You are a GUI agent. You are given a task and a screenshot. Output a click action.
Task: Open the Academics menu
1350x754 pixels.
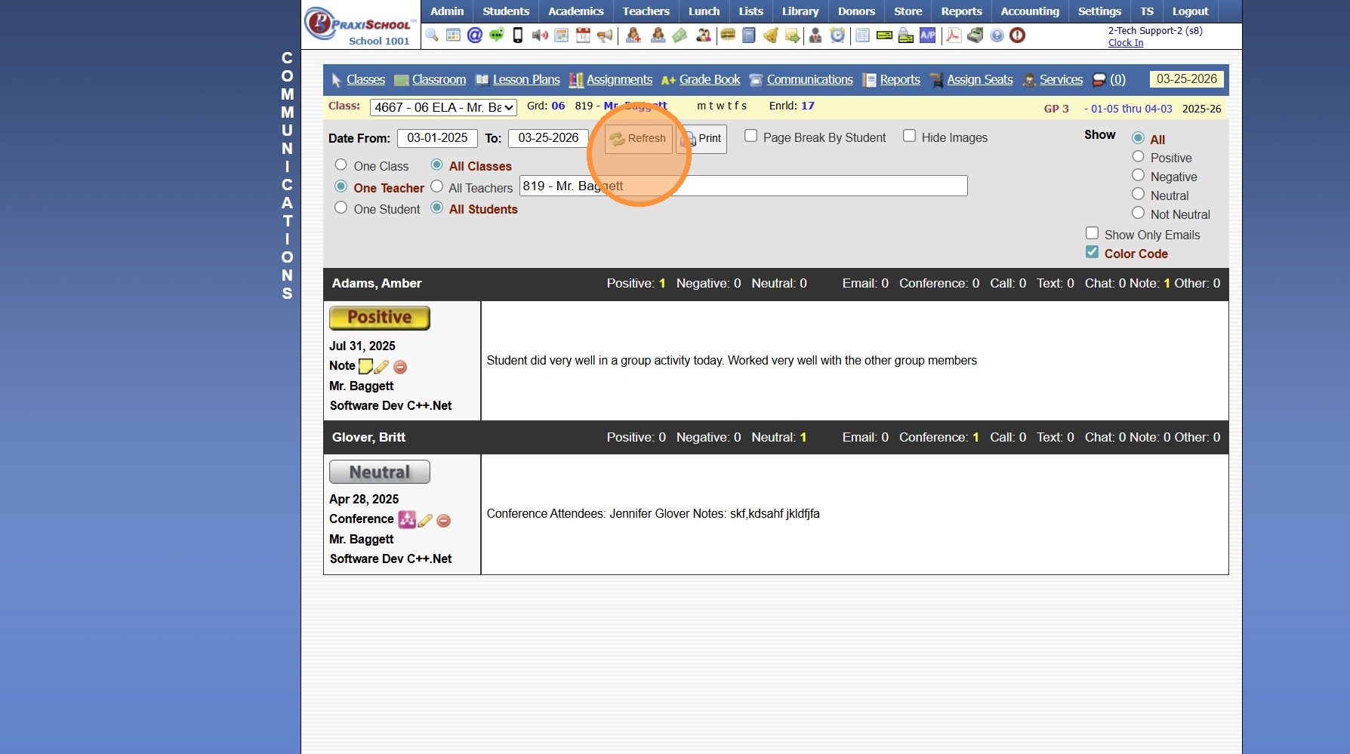click(575, 11)
